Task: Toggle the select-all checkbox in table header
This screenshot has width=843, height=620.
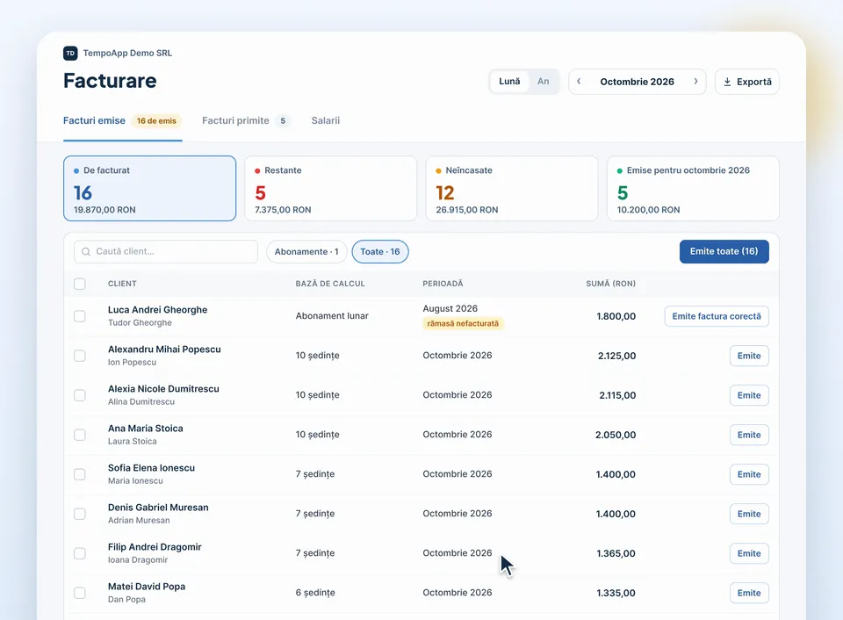Action: [x=80, y=284]
